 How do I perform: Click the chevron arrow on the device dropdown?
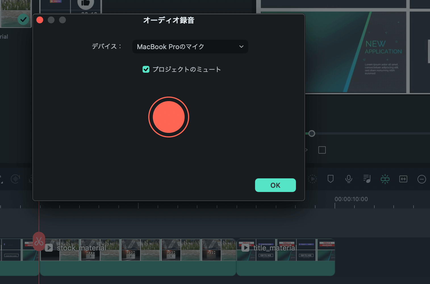coord(241,47)
